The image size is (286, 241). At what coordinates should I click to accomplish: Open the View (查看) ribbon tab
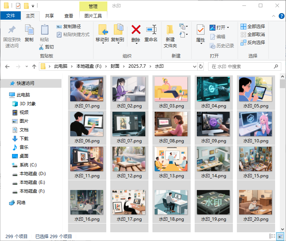[69, 16]
